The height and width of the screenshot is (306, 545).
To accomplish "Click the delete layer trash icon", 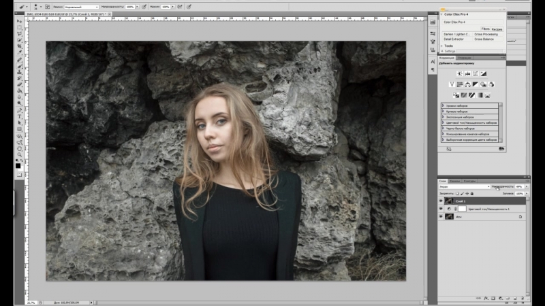I will pyautogui.click(x=523, y=298).
